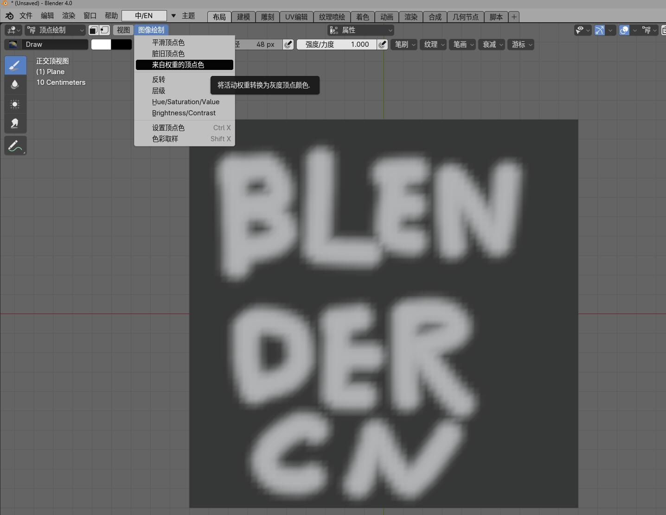The height and width of the screenshot is (515, 666).
Task: Toggle strength pen pressure button
Action: [x=382, y=44]
